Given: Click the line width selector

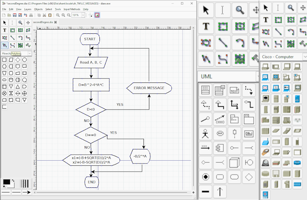Looking at the screenshot, I should [25, 183].
